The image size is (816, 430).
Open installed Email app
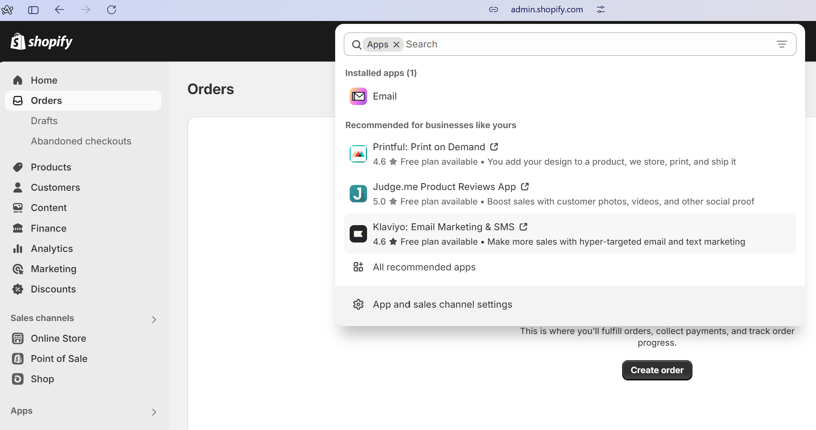(x=570, y=96)
